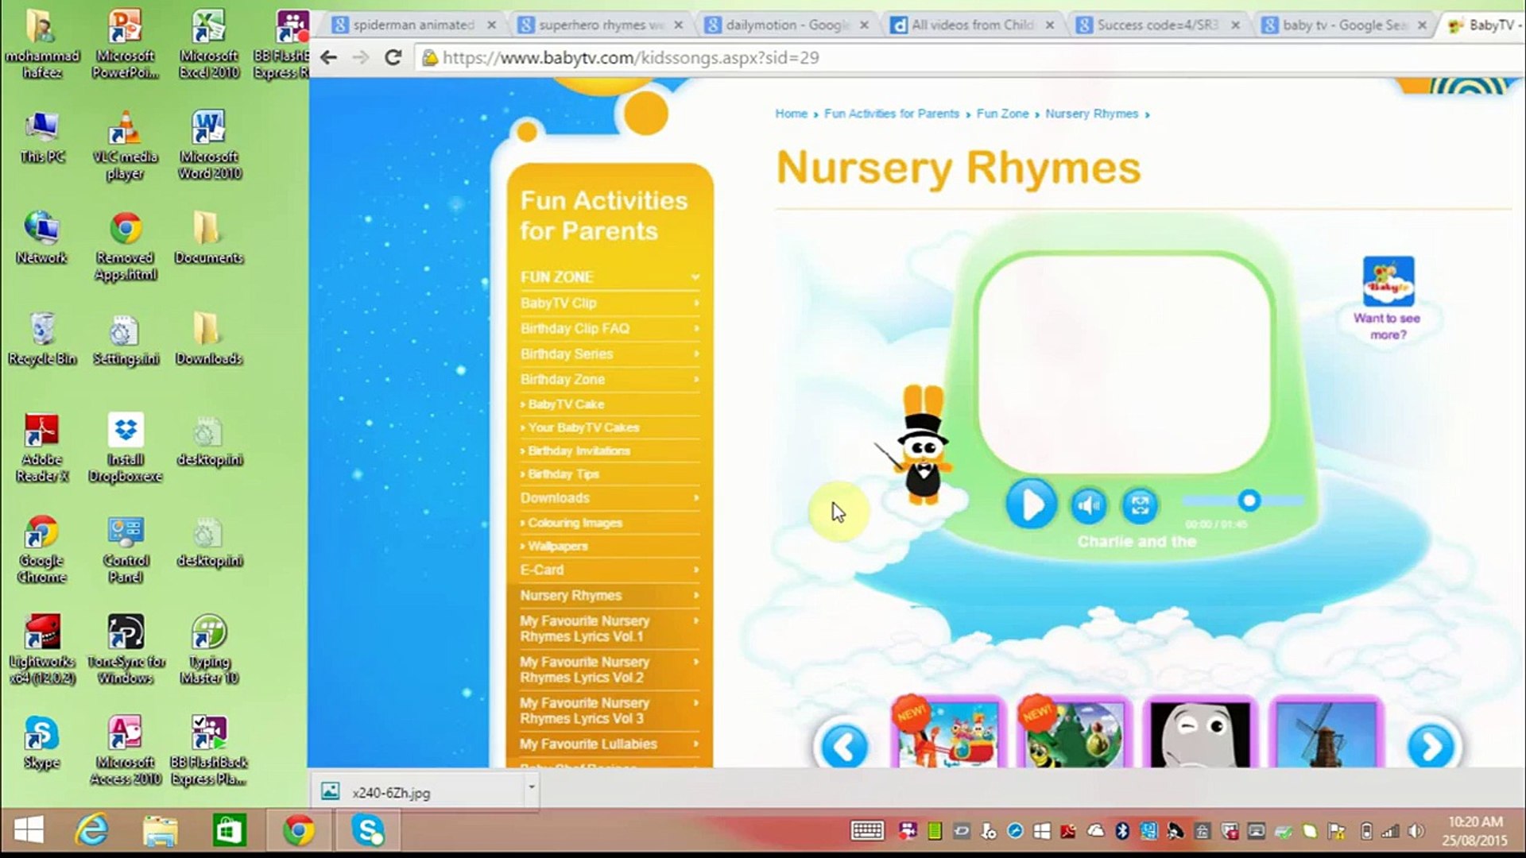Viewport: 1526px width, 858px height.
Task: Click the video progress slider knob
Action: pos(1249,500)
